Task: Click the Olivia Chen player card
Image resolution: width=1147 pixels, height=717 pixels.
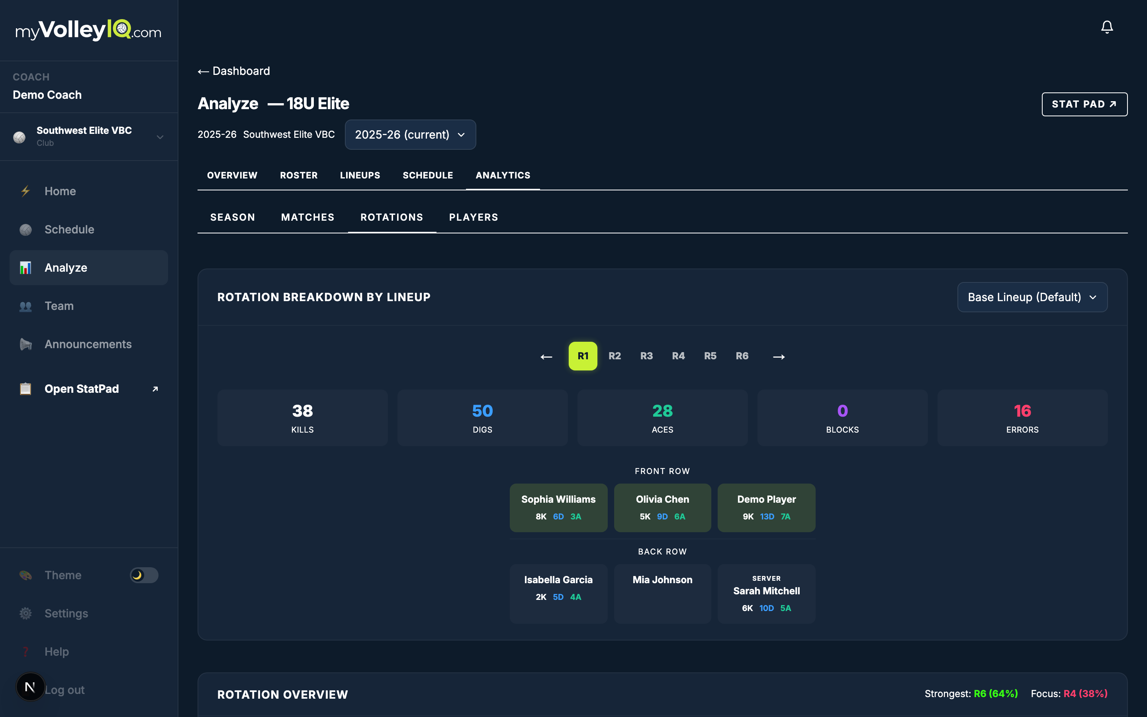Action: point(663,508)
